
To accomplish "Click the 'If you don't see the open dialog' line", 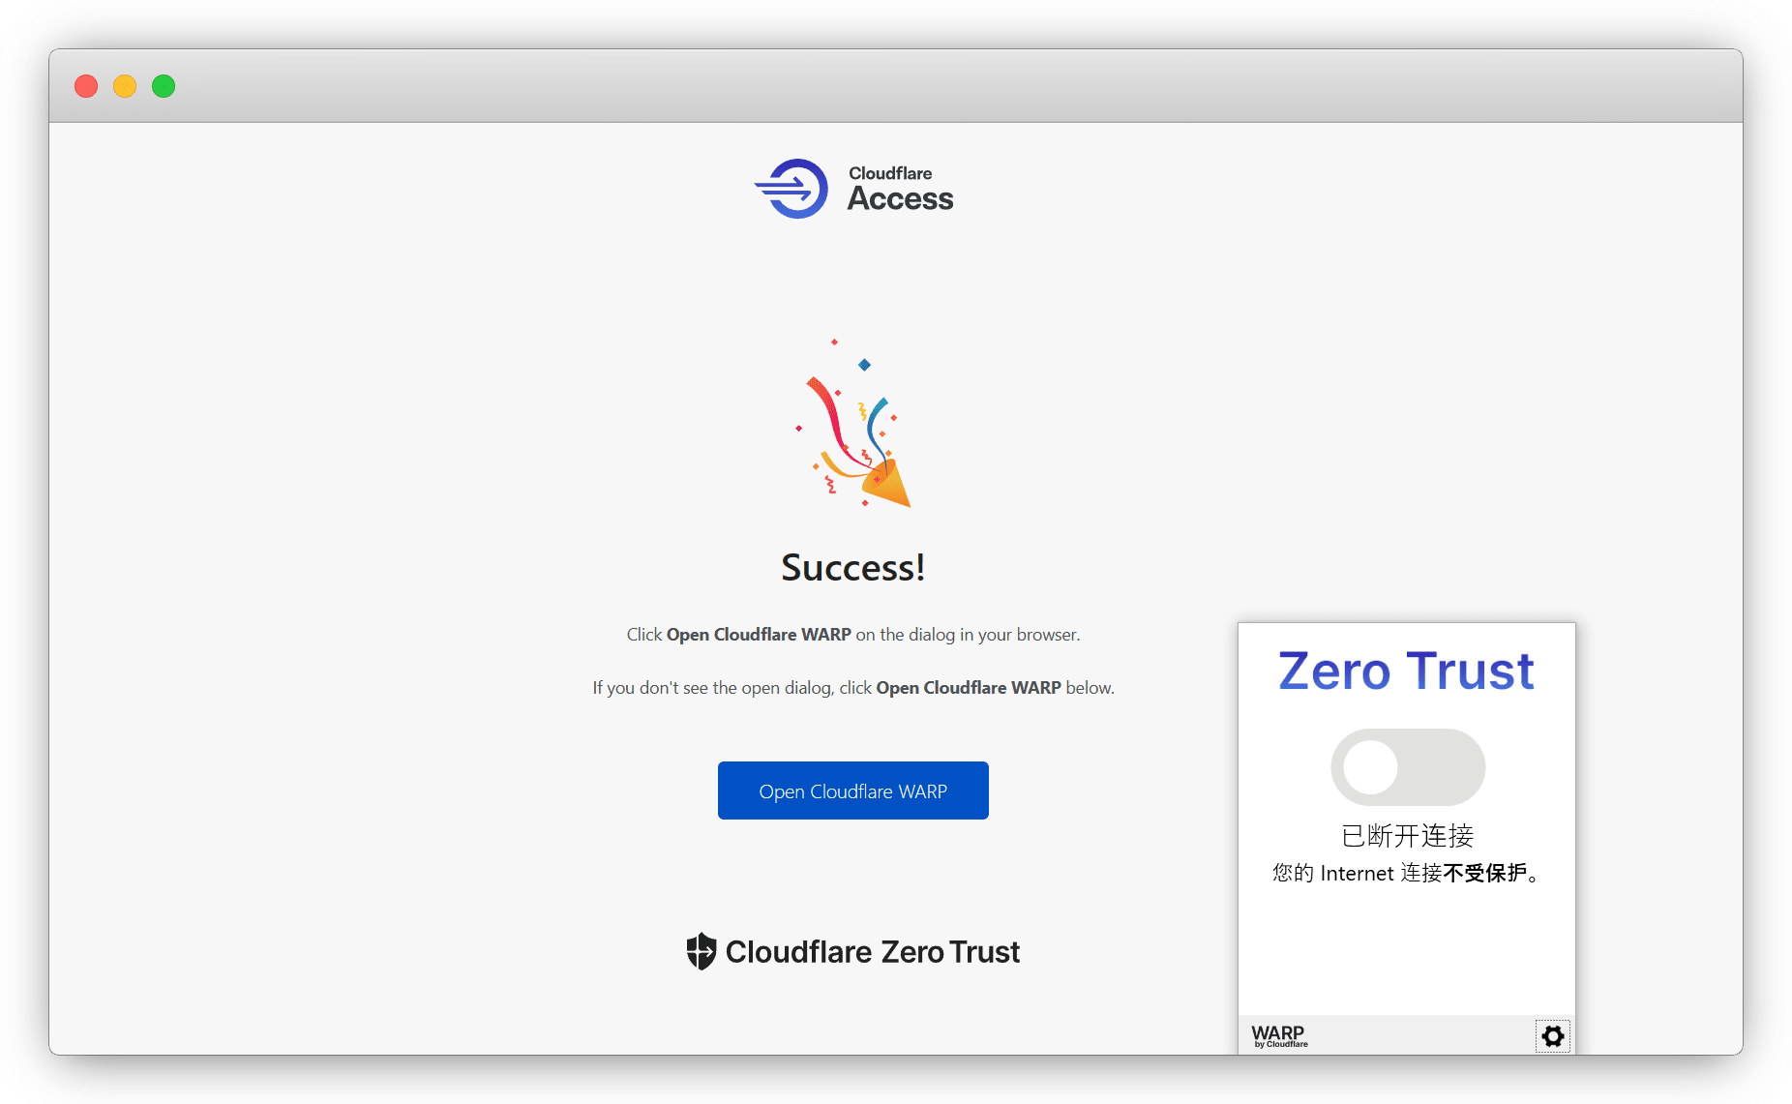I will tap(852, 688).
